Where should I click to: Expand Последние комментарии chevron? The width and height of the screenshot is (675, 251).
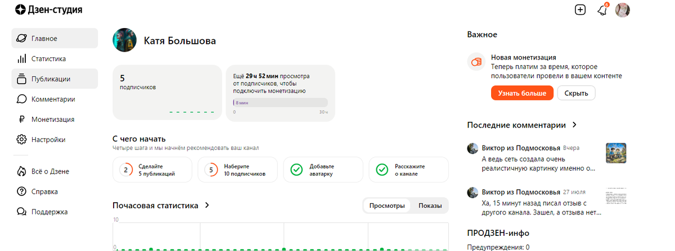tap(574, 125)
